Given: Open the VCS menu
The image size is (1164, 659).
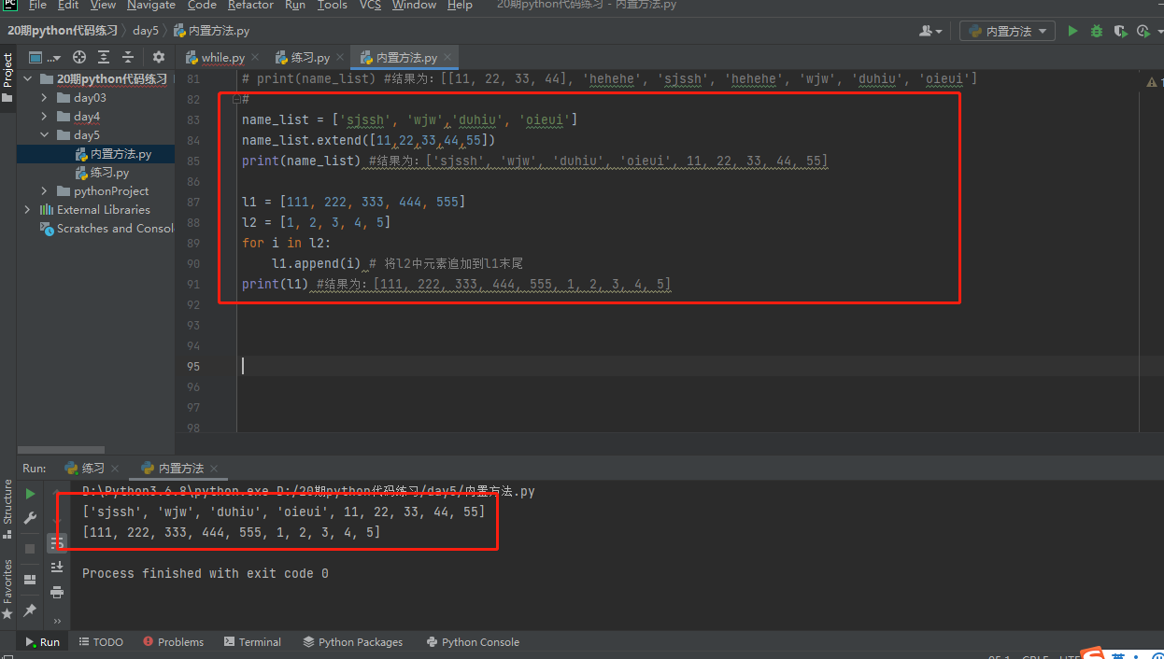Looking at the screenshot, I should 370,6.
